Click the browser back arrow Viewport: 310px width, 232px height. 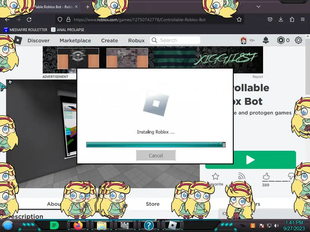(x=7, y=20)
